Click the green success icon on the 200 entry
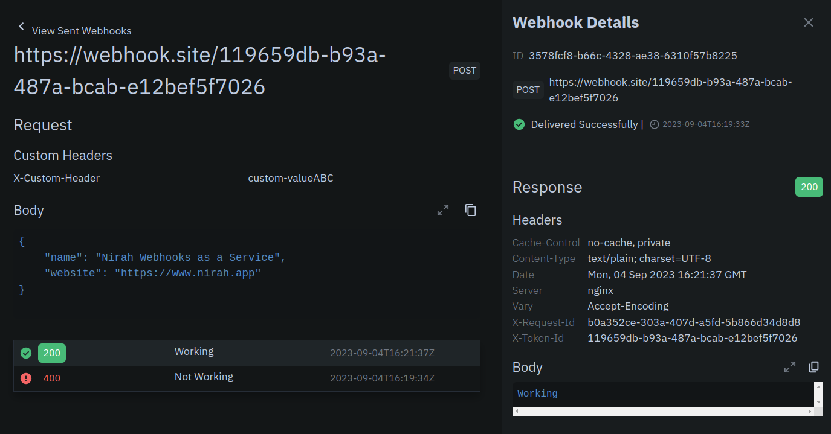The width and height of the screenshot is (831, 434). point(25,353)
